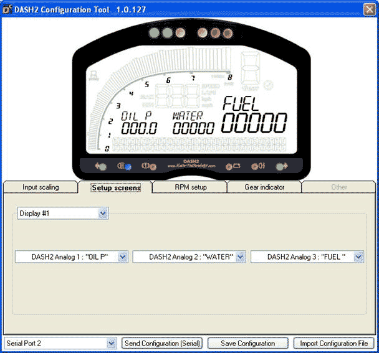Screen dimensions: 379x353
Task: Expand the DASH2 Analog 2 "WATER" dropdown
Action: (241, 257)
